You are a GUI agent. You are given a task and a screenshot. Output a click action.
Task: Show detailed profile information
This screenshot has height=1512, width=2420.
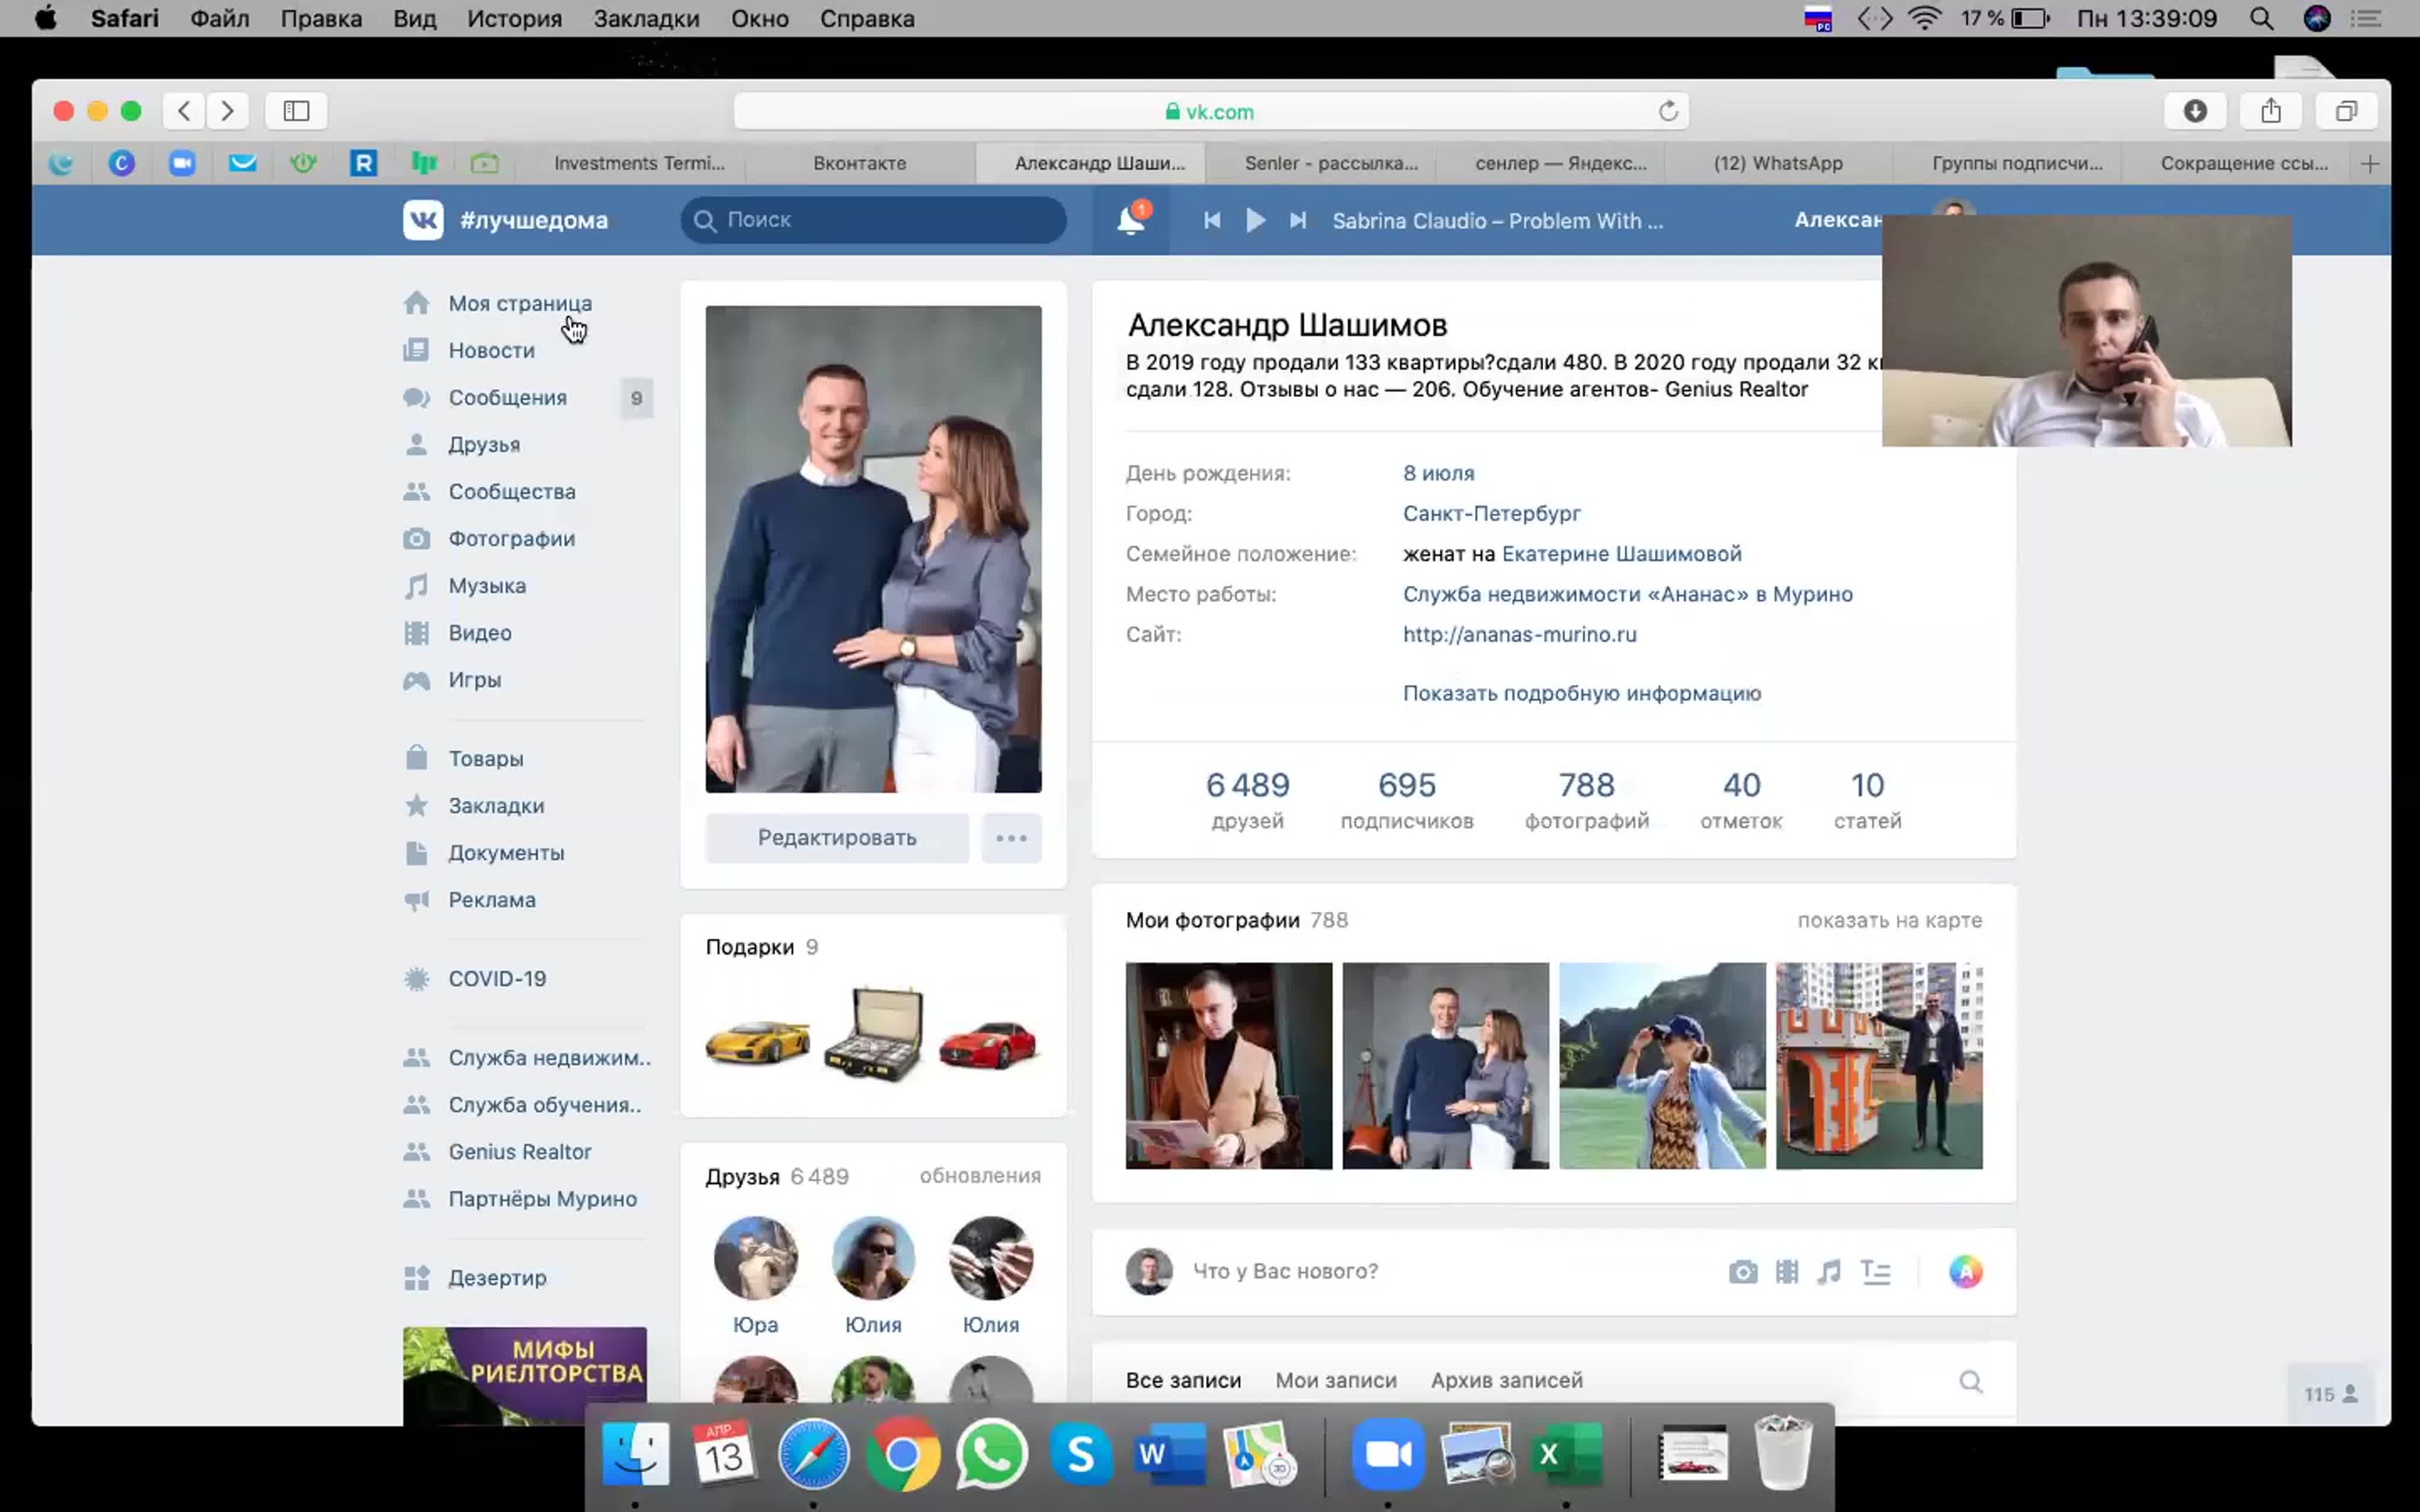click(x=1581, y=693)
